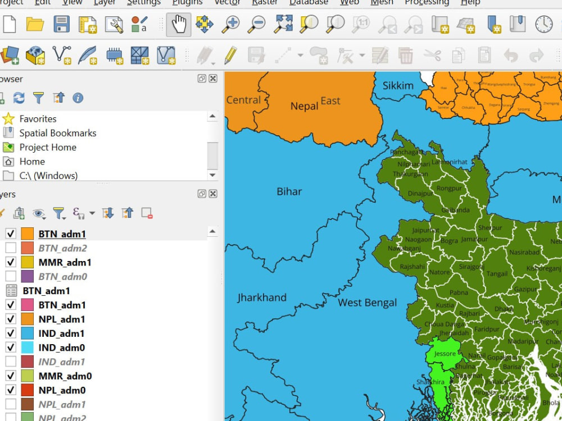Viewport: 562px width, 421px height.
Task: Click the Remove Layer icon in Layers panel
Action: 147,213
